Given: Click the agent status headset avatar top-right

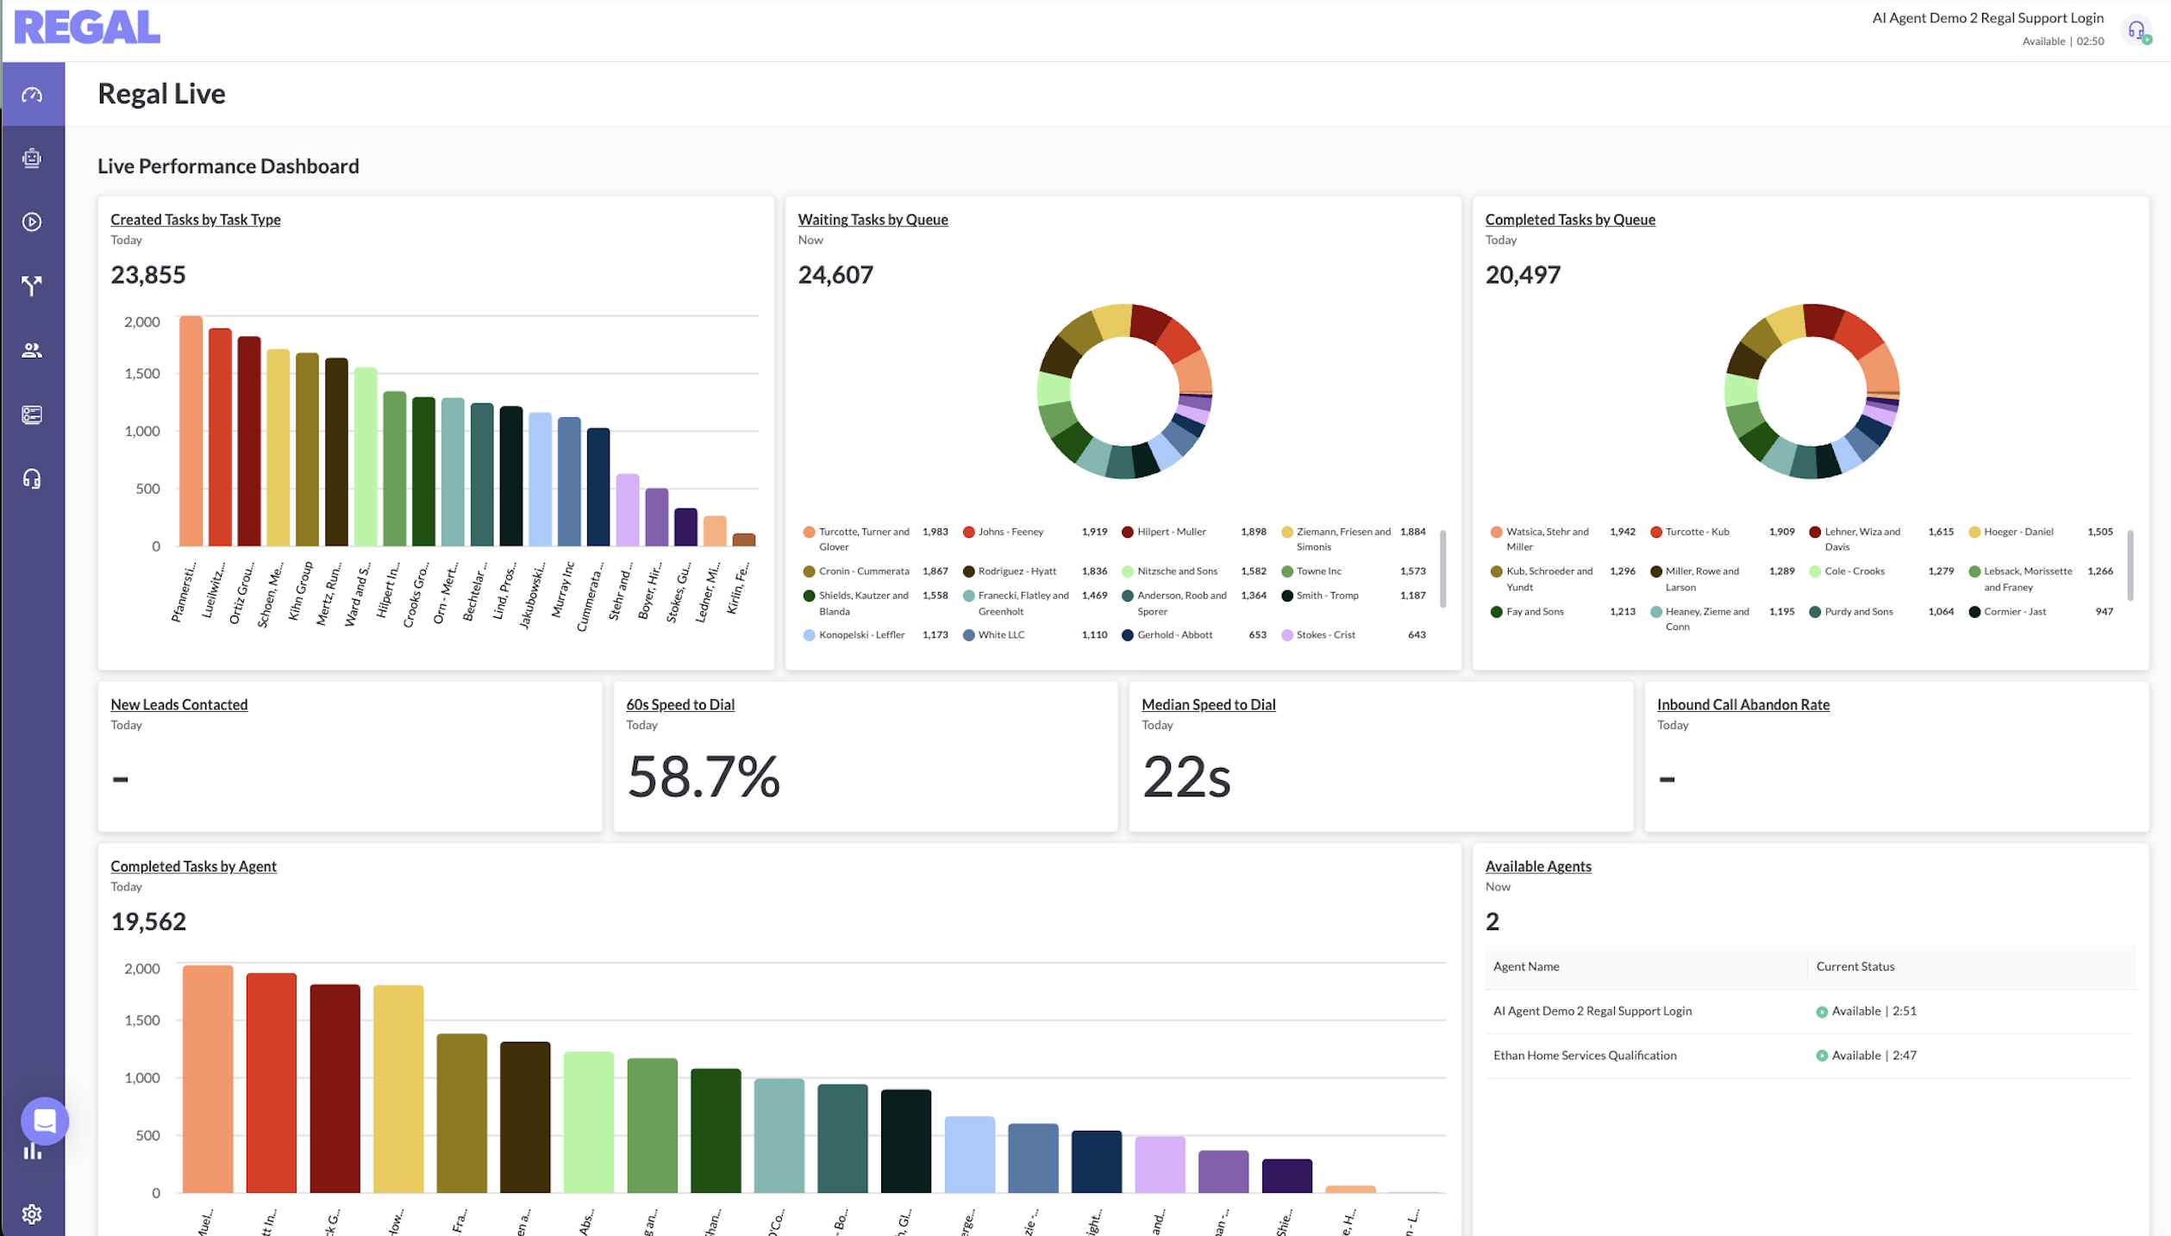Looking at the screenshot, I should pyautogui.click(x=2137, y=31).
